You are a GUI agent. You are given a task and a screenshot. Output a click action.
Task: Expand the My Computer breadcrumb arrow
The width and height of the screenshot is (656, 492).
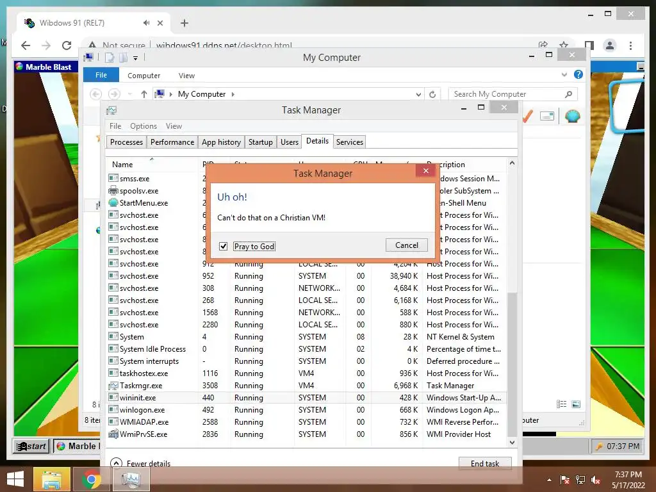point(233,94)
